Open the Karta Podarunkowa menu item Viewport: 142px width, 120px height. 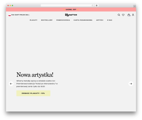pyautogui.click(x=83, y=20)
